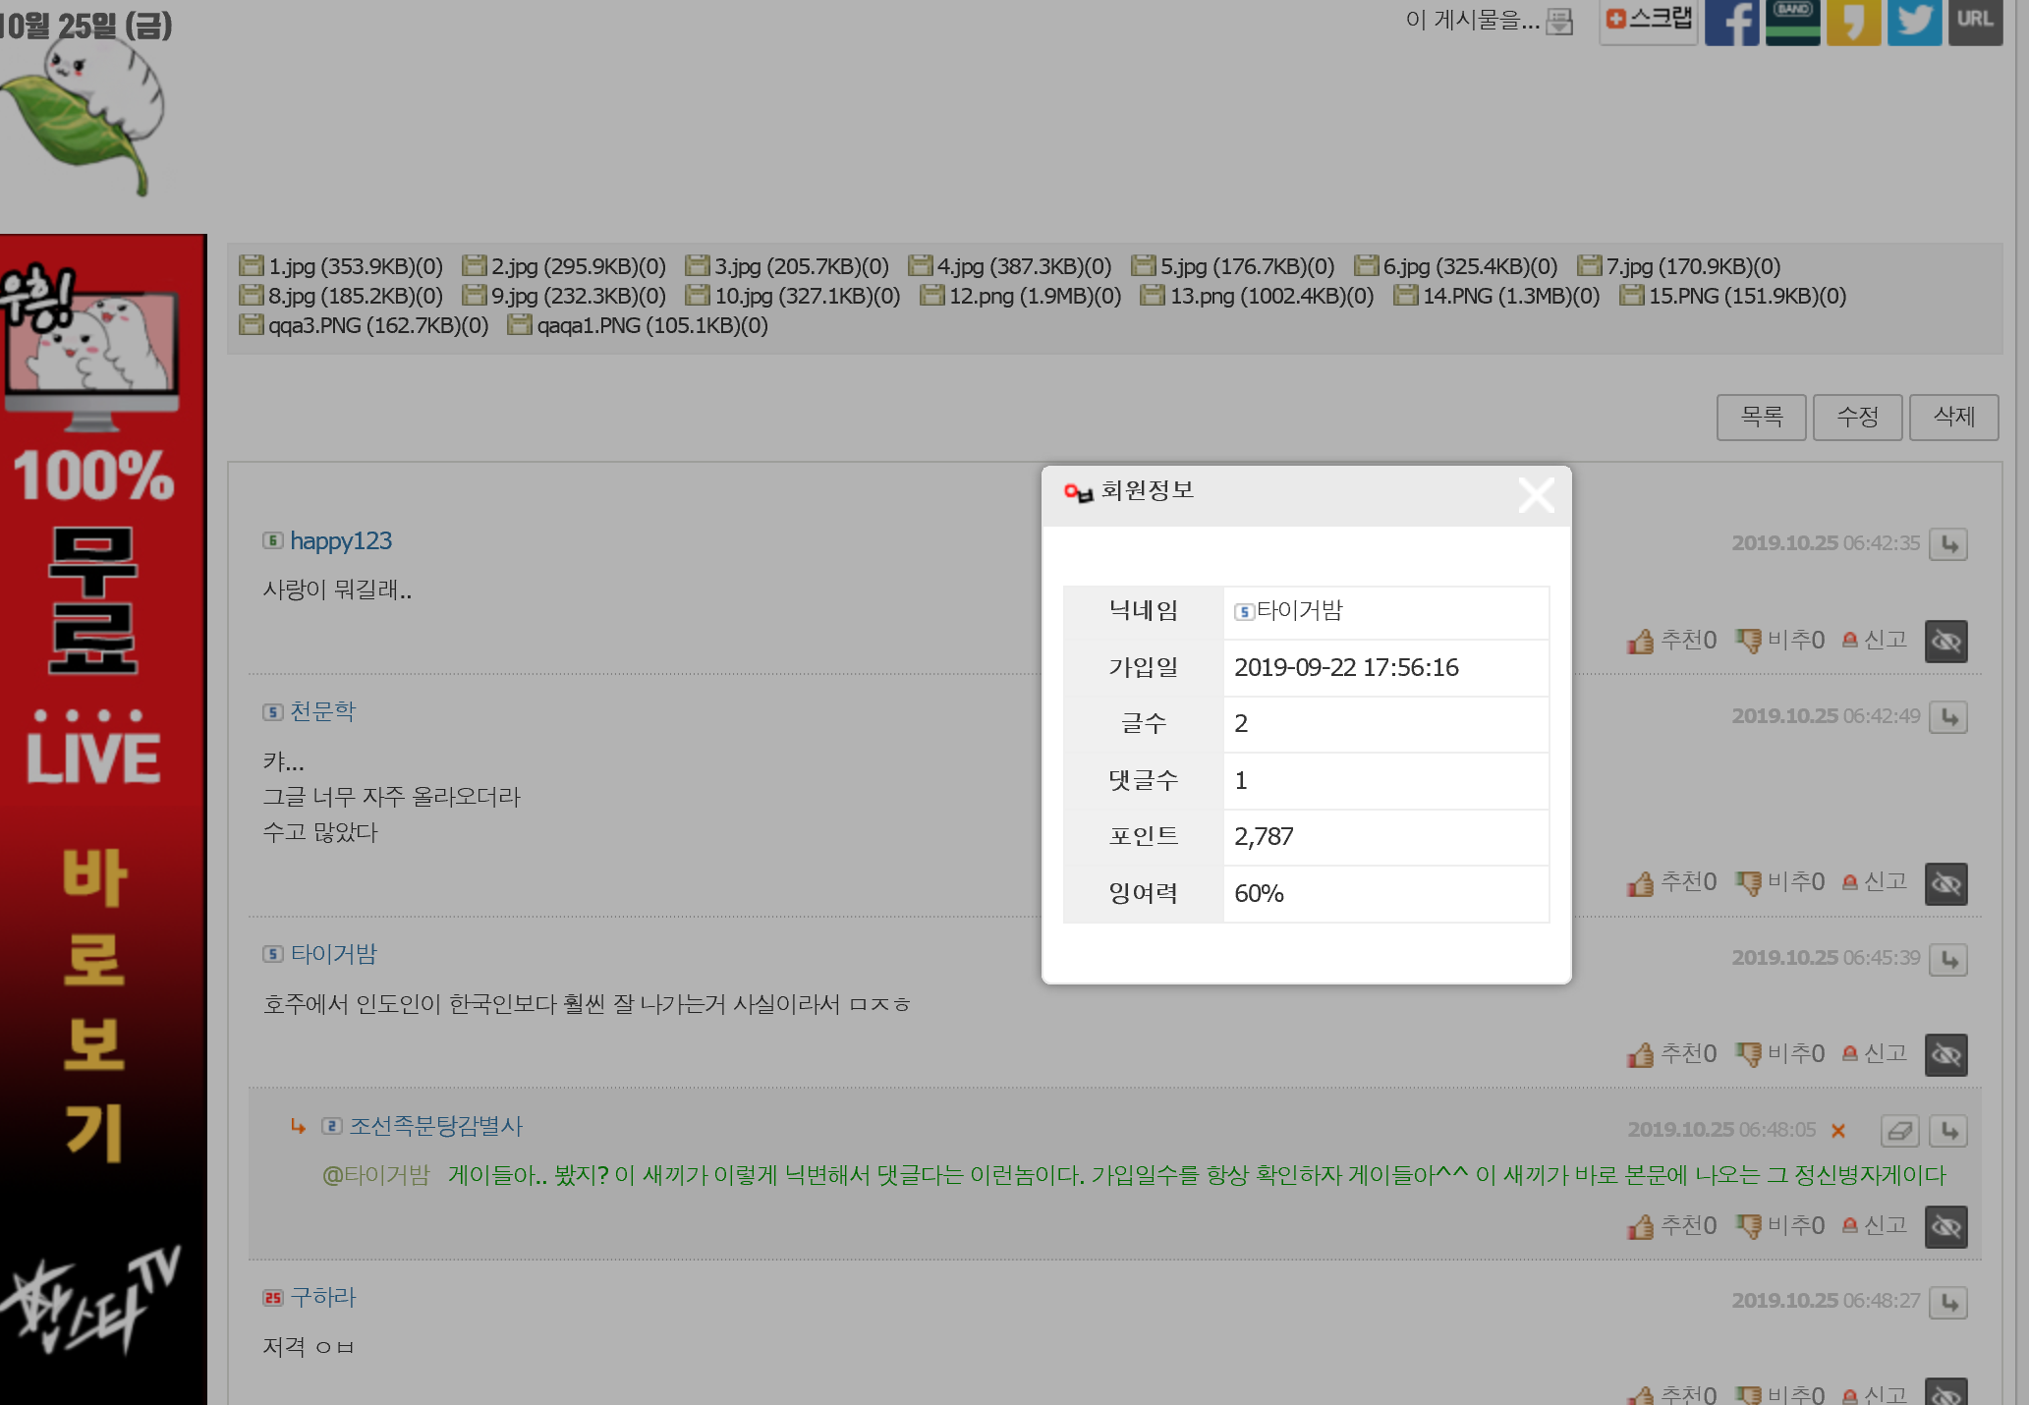The image size is (2029, 1405).
Task: Click the print icon next to 이 게시물을
Action: (1559, 22)
